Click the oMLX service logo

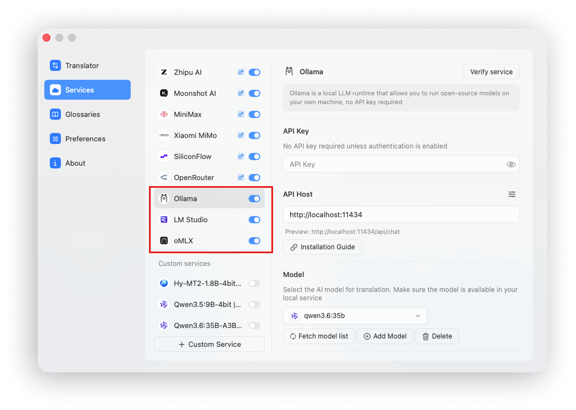click(164, 240)
